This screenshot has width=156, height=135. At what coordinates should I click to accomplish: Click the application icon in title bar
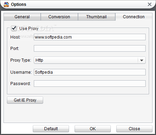pyautogui.click(x=6, y=4)
